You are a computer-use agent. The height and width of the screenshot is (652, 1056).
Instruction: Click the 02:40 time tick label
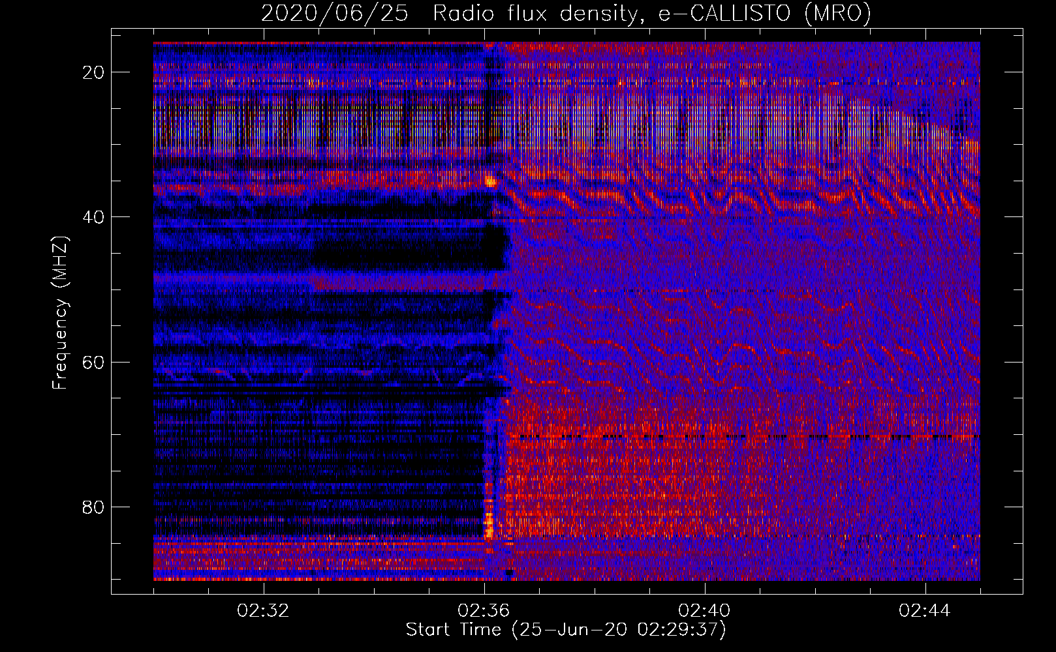click(x=705, y=611)
